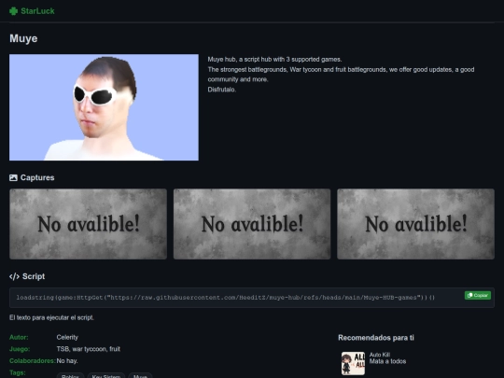504x378 pixels.
Task: Click the 'Disfrutalo.' description line
Action: 222,90
